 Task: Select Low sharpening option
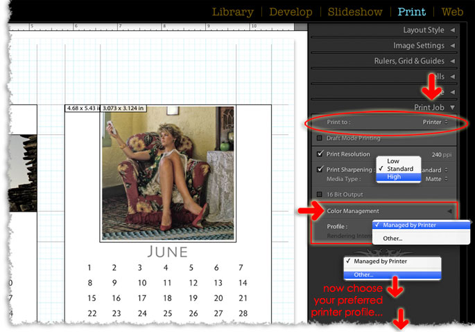393,161
